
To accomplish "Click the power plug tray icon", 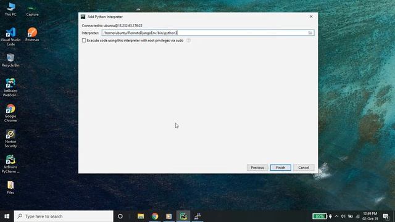I will click(x=330, y=216).
